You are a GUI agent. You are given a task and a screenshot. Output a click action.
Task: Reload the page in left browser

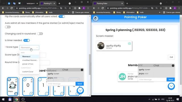coord(12,8)
